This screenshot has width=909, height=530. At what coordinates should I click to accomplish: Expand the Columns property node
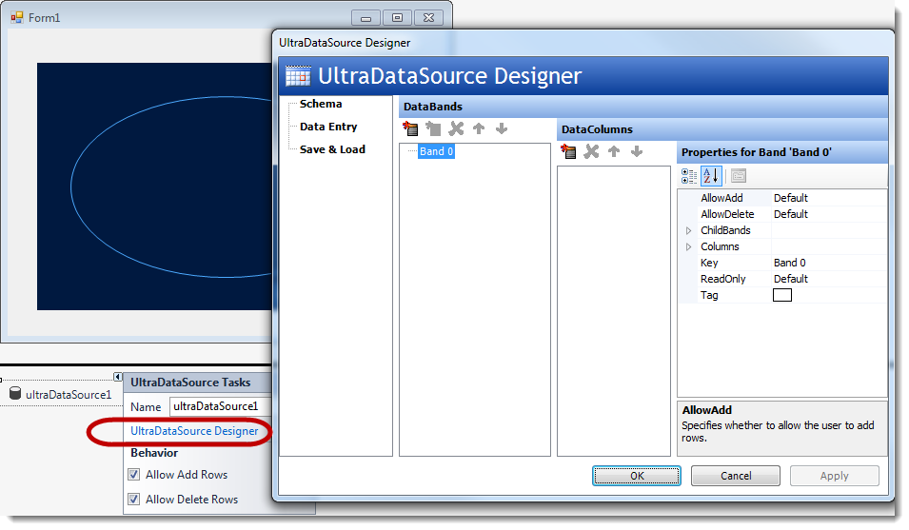(x=689, y=247)
